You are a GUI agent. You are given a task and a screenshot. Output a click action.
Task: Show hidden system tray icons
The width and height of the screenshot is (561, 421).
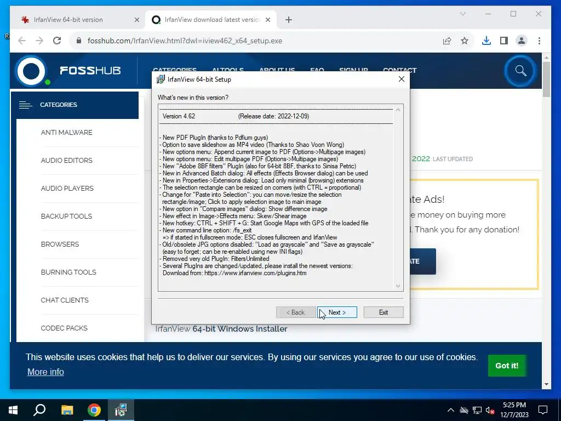coord(451,410)
